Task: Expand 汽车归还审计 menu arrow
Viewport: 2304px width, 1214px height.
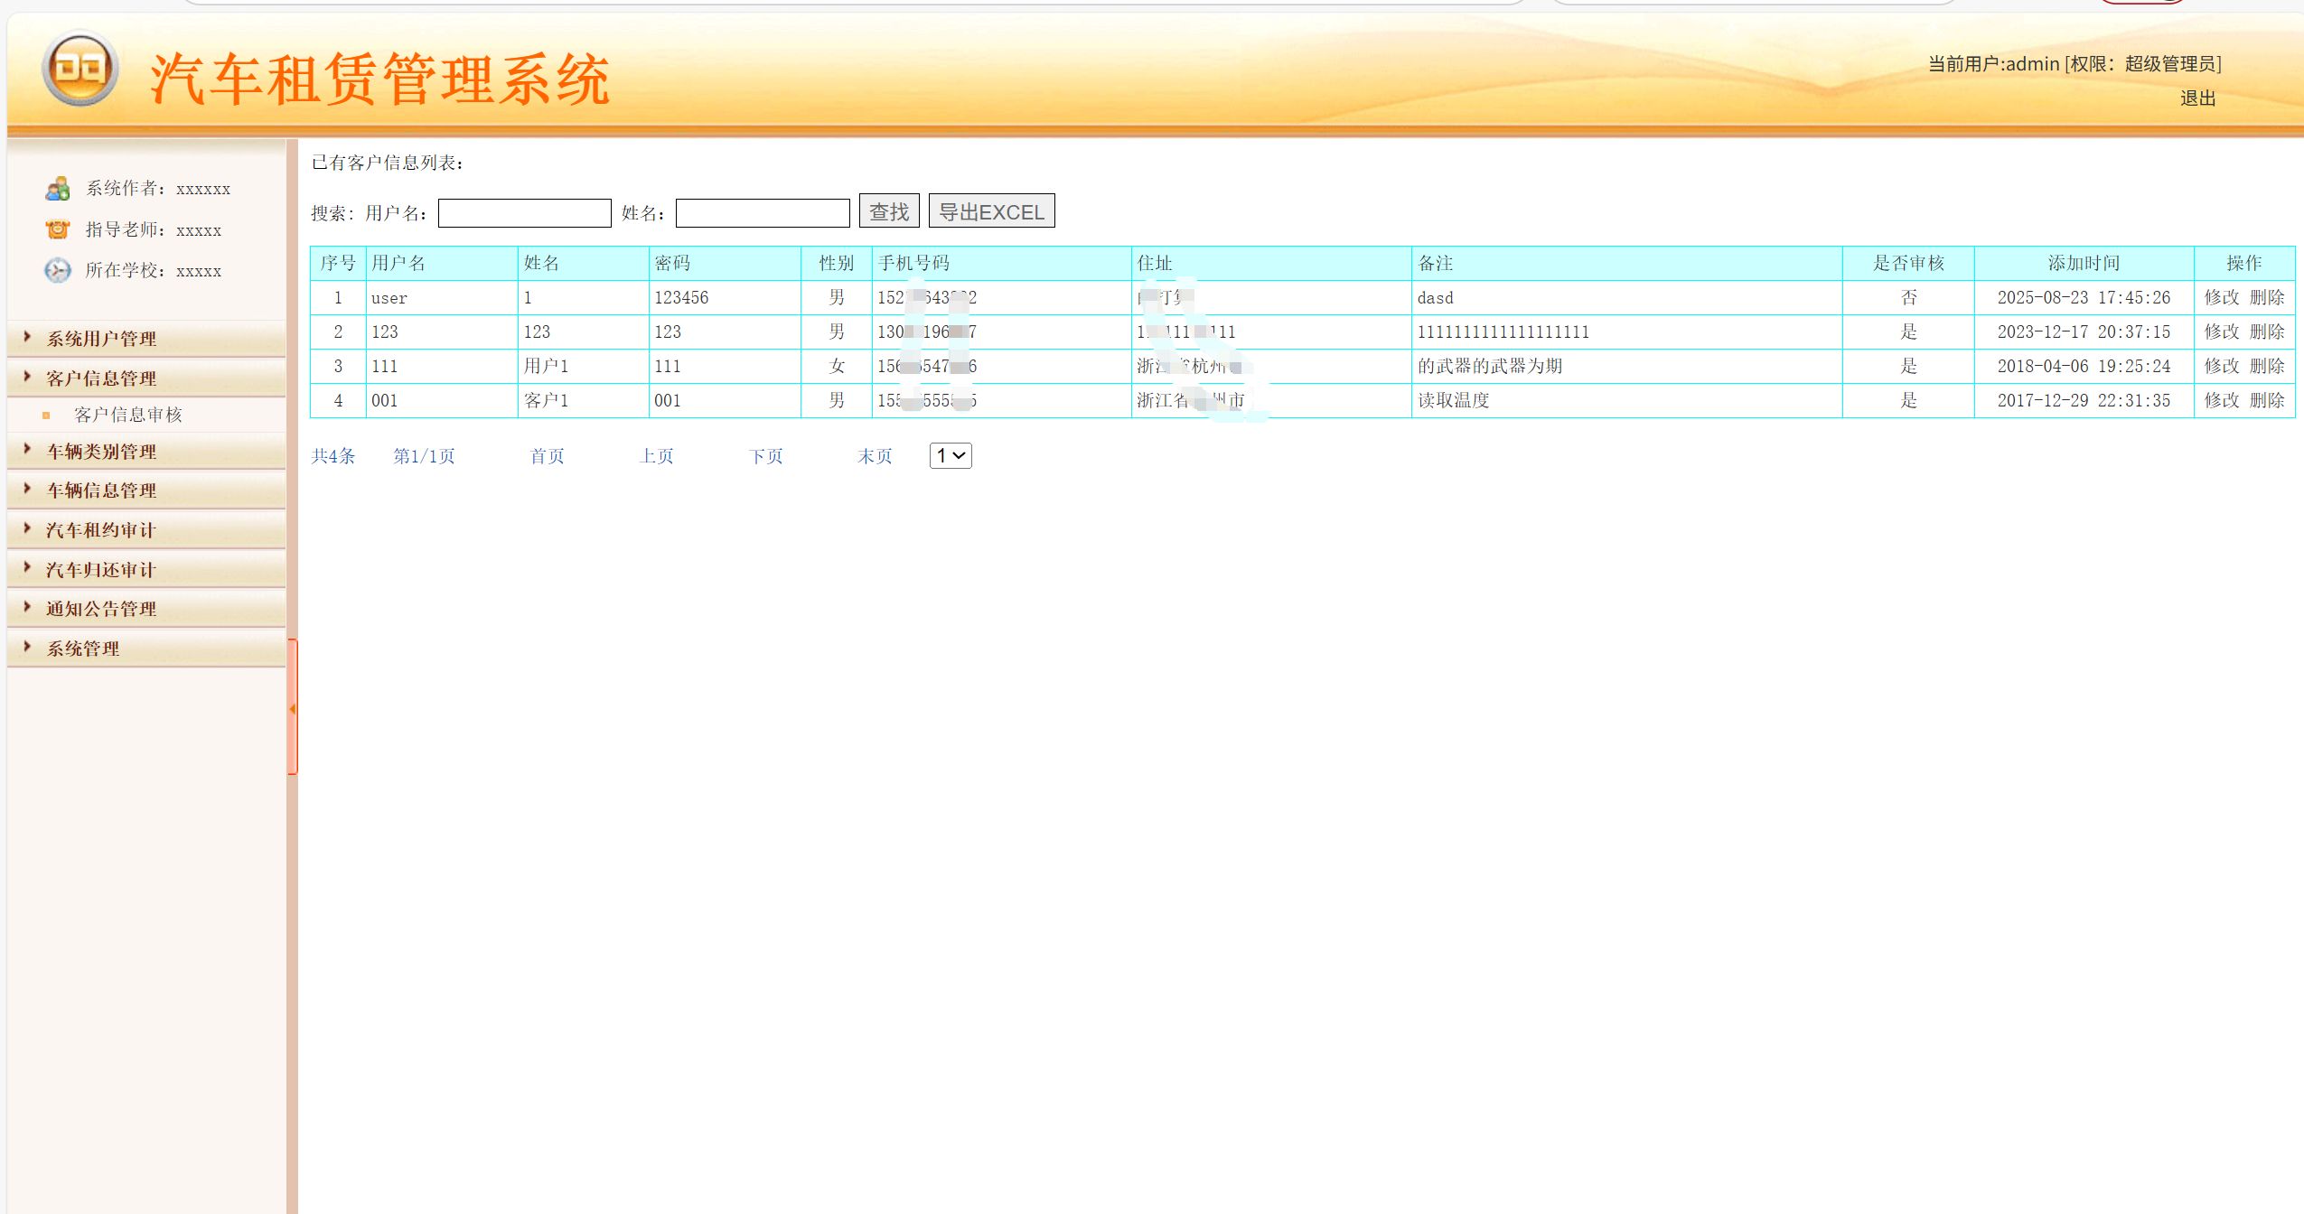Action: (27, 567)
